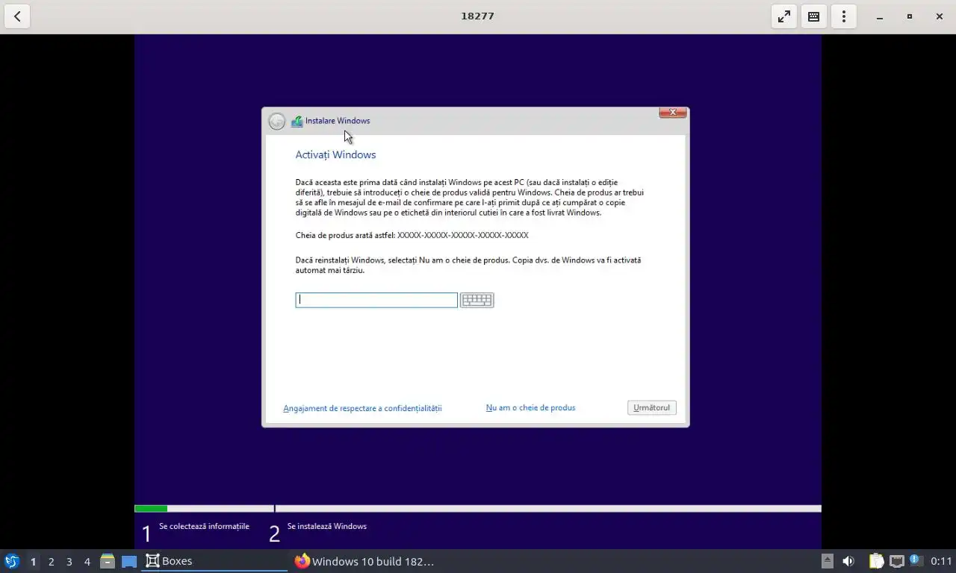Open the on-screen keyboard icon beside the key field
Screen dimensions: 956x573
click(x=477, y=300)
